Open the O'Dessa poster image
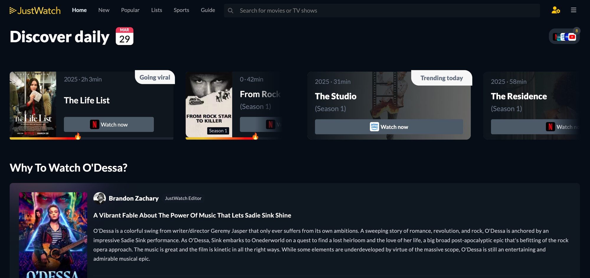Viewport: 590px width, 278px height. [53, 235]
